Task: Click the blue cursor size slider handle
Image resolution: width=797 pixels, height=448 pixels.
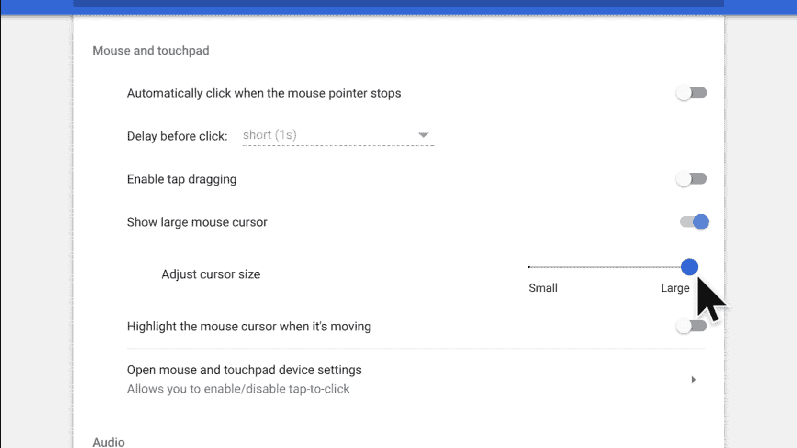Action: (x=689, y=267)
